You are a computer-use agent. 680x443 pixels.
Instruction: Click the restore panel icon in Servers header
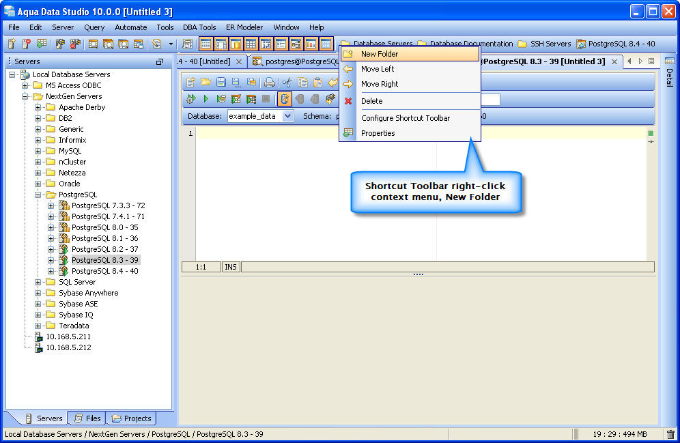(x=160, y=61)
